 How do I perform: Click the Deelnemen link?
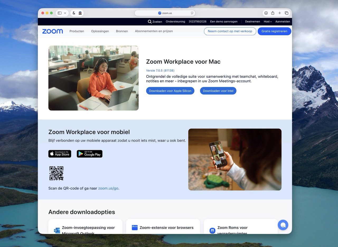[252, 22]
